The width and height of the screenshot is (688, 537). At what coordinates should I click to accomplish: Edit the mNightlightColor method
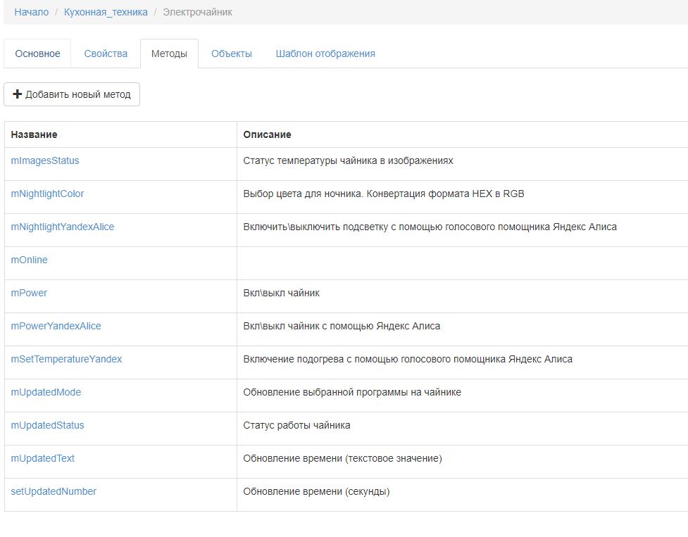47,194
